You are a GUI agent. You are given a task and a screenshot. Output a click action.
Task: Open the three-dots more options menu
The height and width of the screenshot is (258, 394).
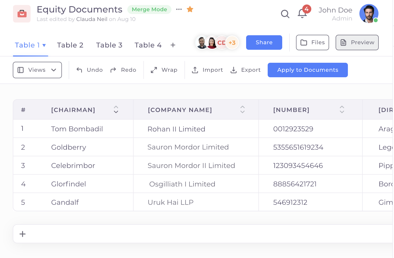(179, 9)
